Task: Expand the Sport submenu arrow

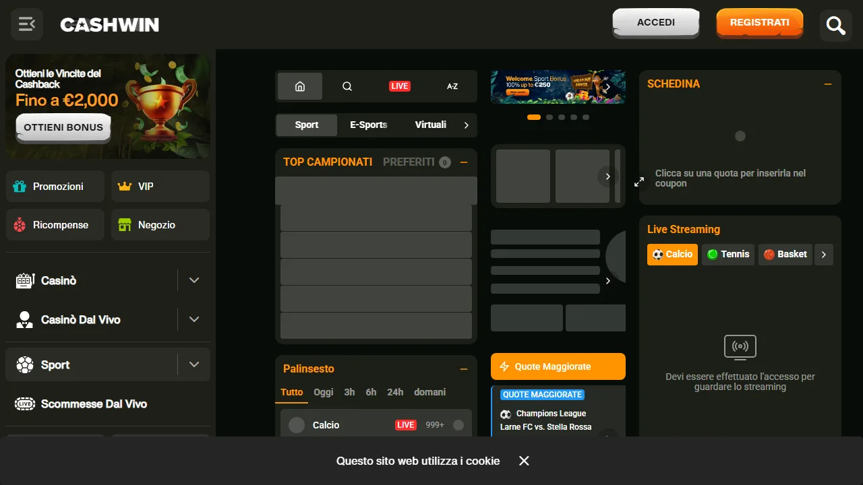Action: pos(194,364)
